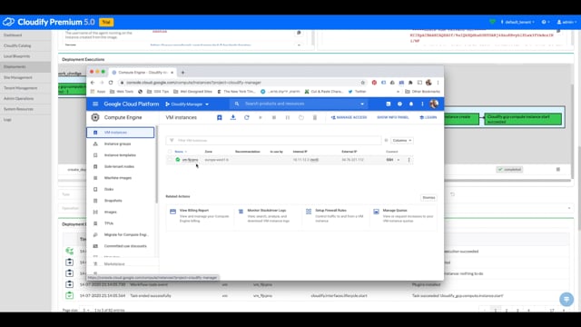Open the GCP help icon
The width and height of the screenshot is (581, 327).
(x=399, y=104)
